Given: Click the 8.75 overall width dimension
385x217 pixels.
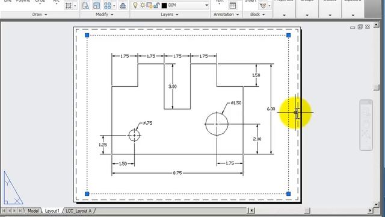Looking at the screenshot, I should 177,173.
